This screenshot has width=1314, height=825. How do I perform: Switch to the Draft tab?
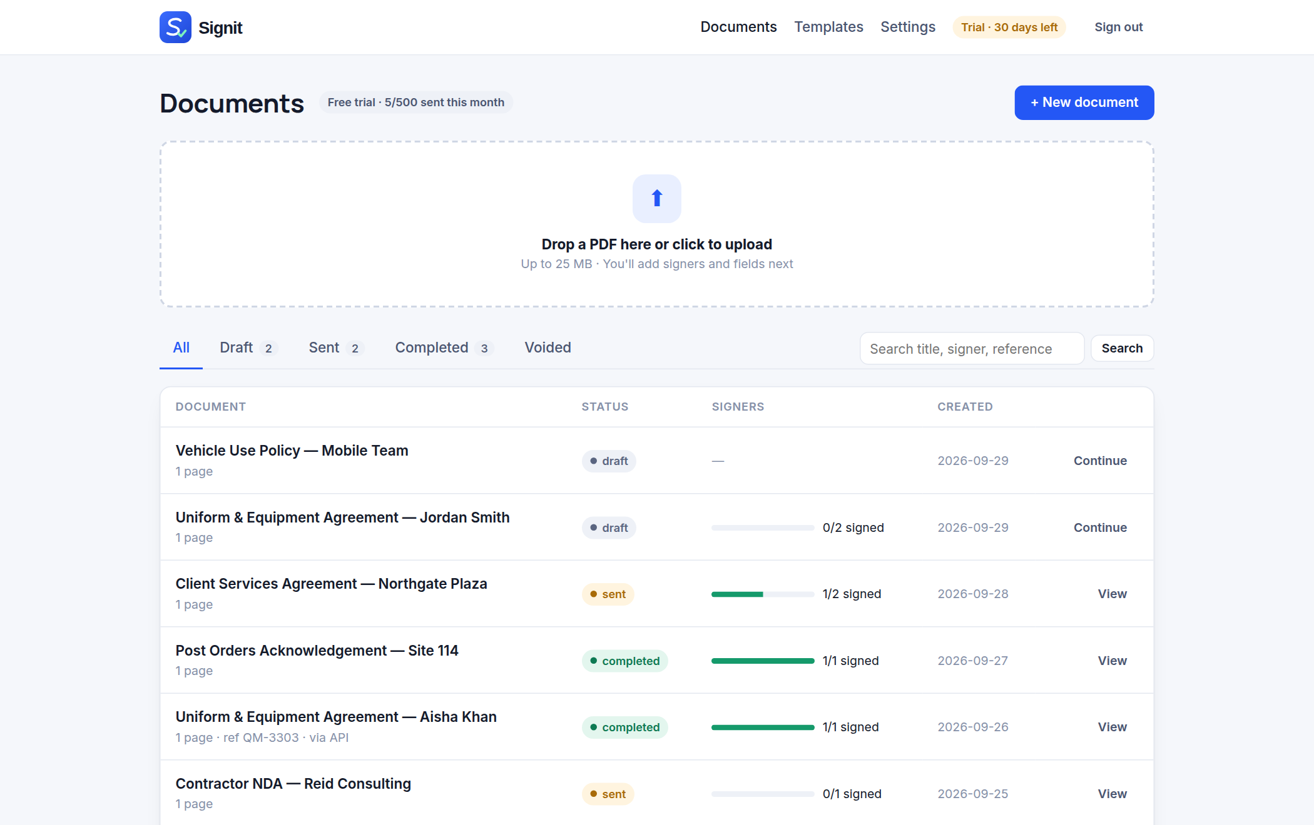point(248,347)
